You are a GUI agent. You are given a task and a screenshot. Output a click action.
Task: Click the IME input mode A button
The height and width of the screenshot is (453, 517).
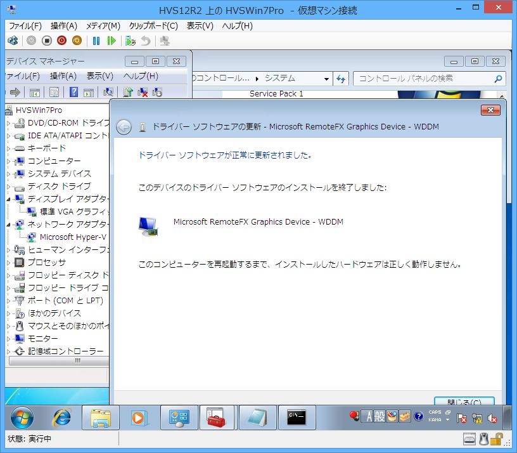(369, 416)
